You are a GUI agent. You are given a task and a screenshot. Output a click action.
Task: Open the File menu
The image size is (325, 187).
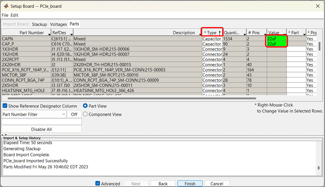tap(5, 15)
